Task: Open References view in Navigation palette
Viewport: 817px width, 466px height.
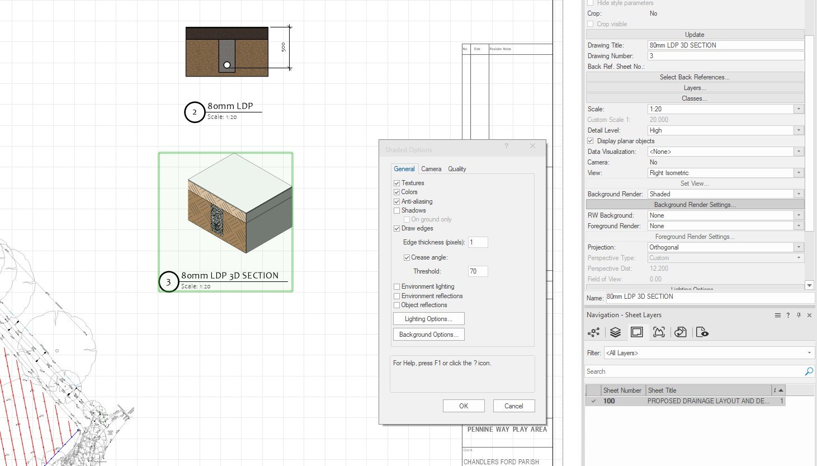Action: coord(681,332)
